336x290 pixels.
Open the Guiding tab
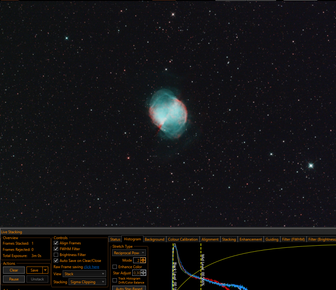point(272,239)
